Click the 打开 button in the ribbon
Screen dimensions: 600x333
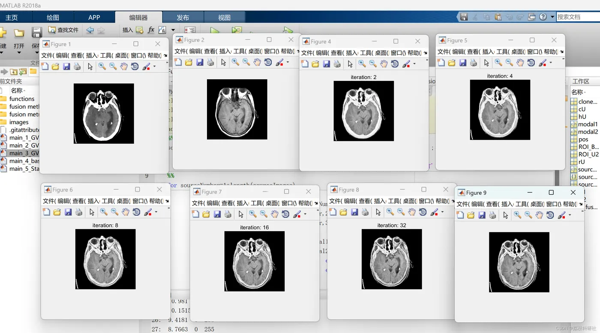pyautogui.click(x=19, y=39)
